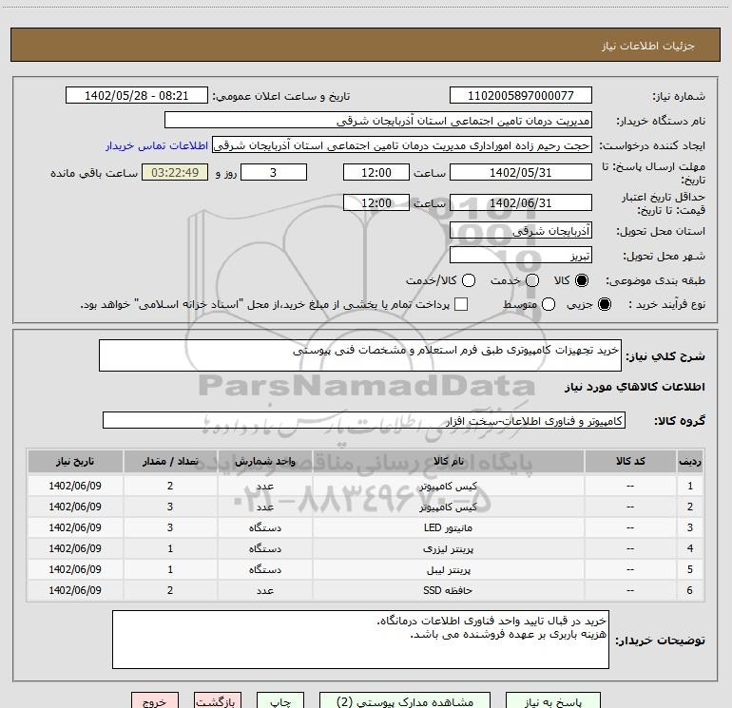Click the نام کالا column header

[448, 461]
